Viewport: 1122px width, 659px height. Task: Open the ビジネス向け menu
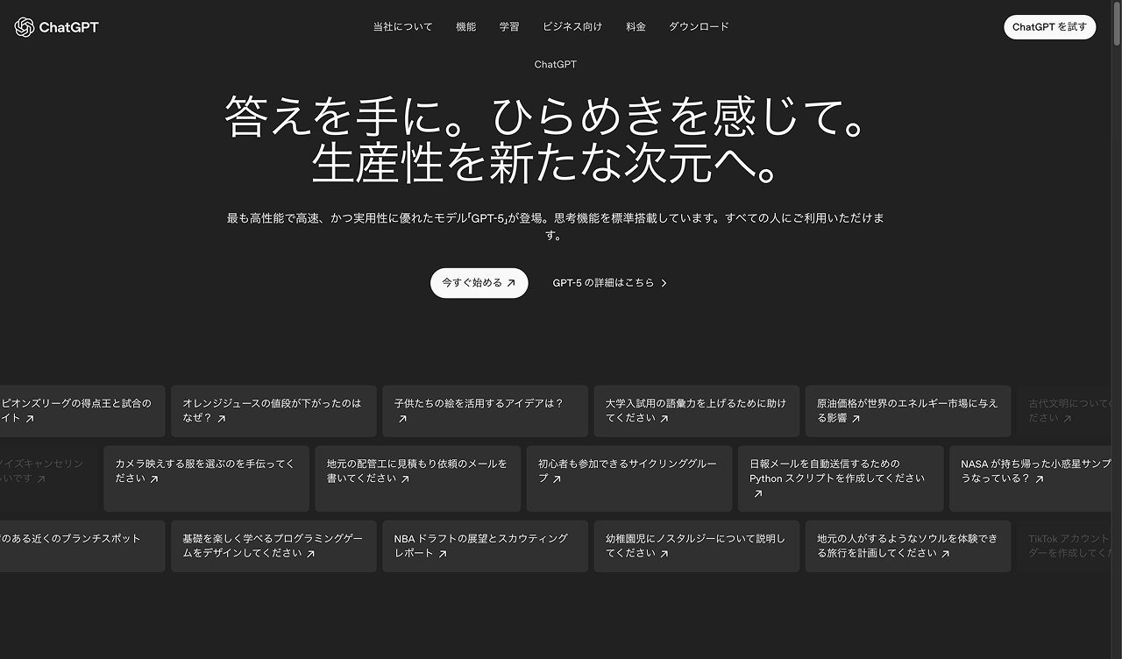572,27
